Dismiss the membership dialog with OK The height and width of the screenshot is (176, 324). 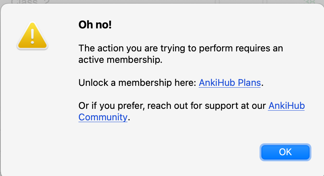(285, 152)
